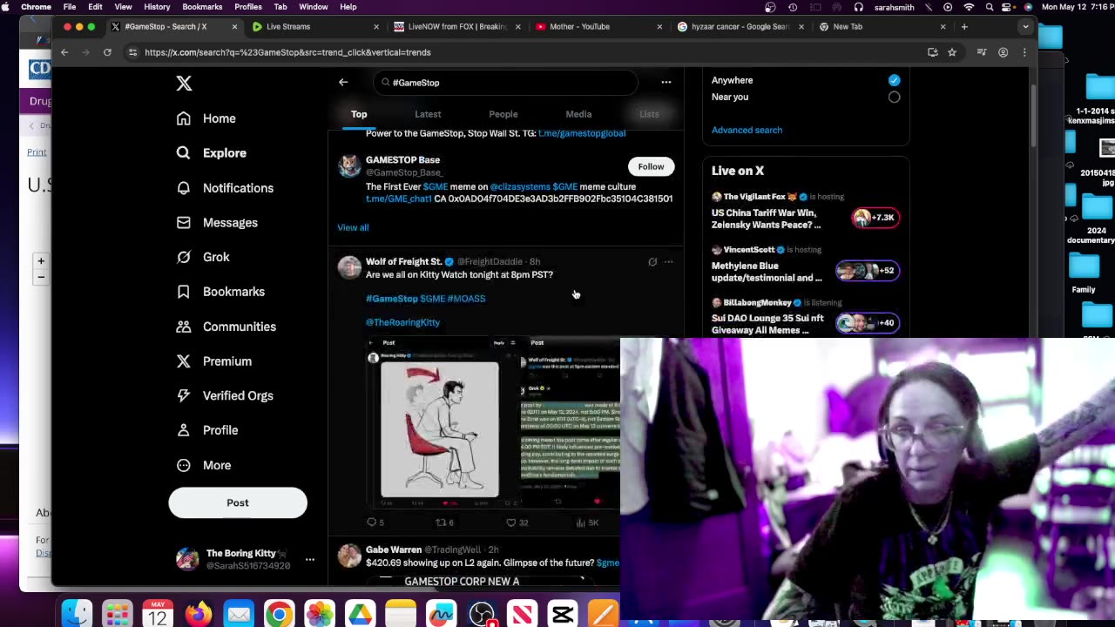Switch to hyzaar cancer Google Search tab

(739, 26)
